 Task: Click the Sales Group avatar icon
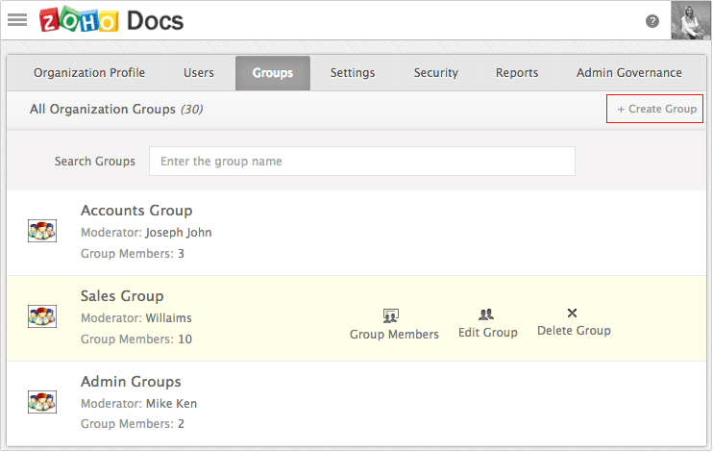(42, 316)
